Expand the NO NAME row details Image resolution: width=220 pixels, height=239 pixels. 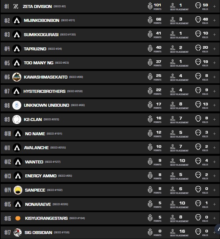click(214, 134)
